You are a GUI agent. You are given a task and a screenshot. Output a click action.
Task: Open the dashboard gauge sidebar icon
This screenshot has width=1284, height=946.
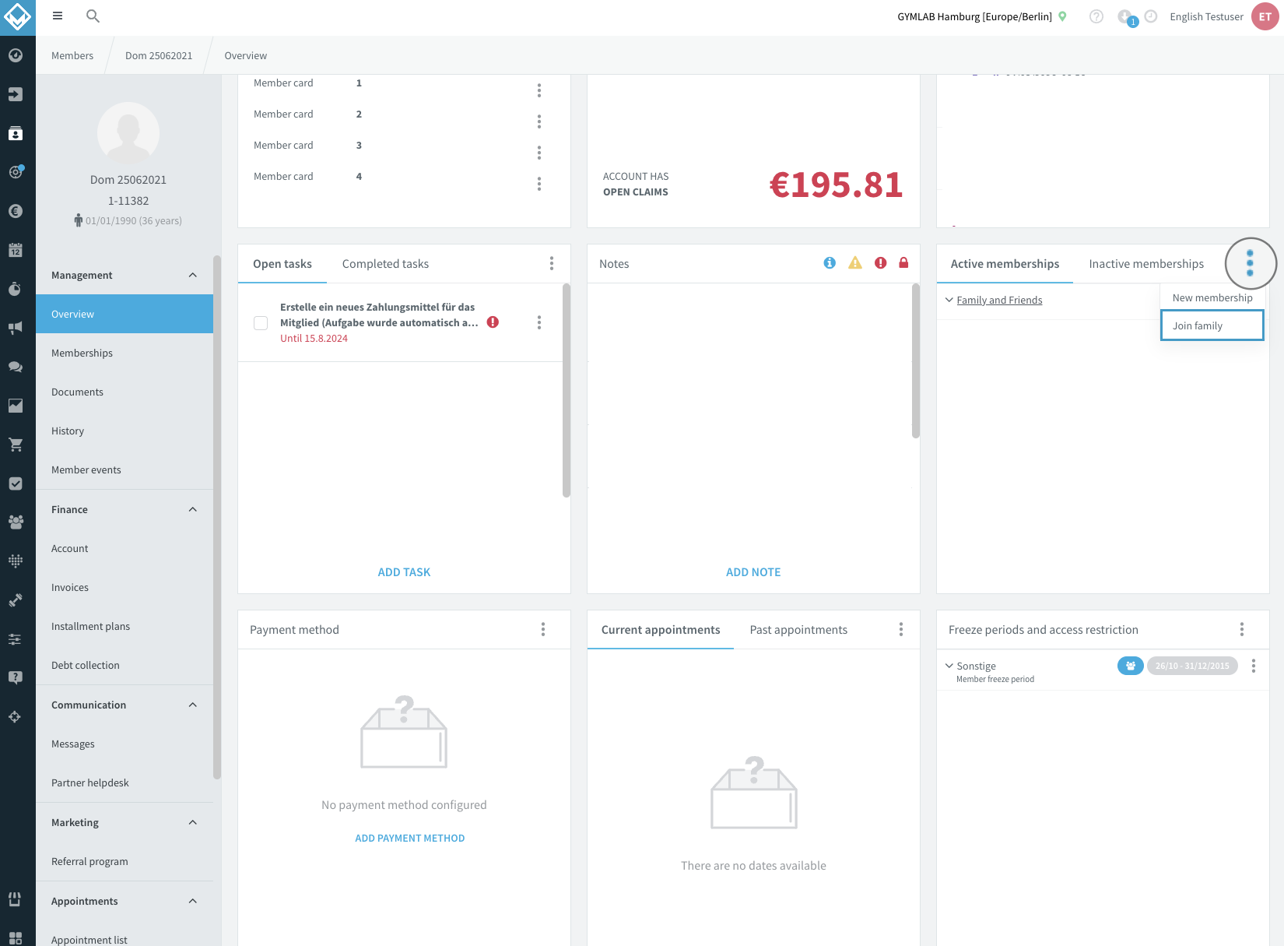tap(16, 55)
